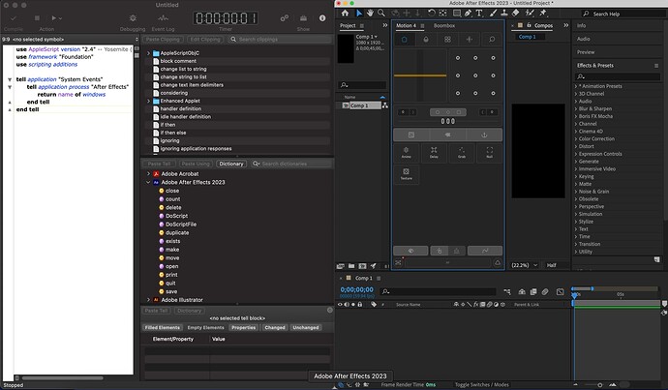Screen dimensions: 668x390
Task: Activate the Zoom magnifier tool
Action: (380, 14)
